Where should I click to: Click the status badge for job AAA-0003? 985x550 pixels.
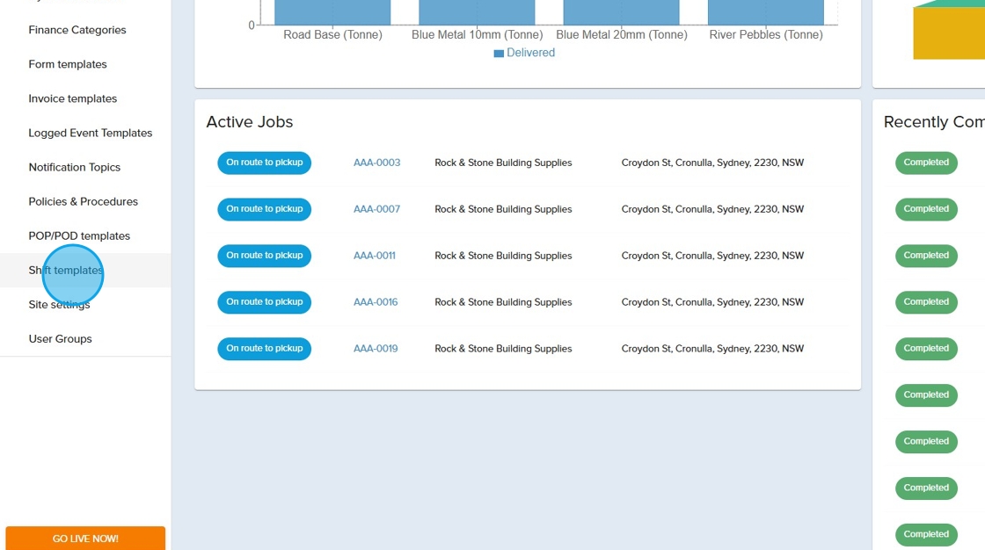coord(264,163)
